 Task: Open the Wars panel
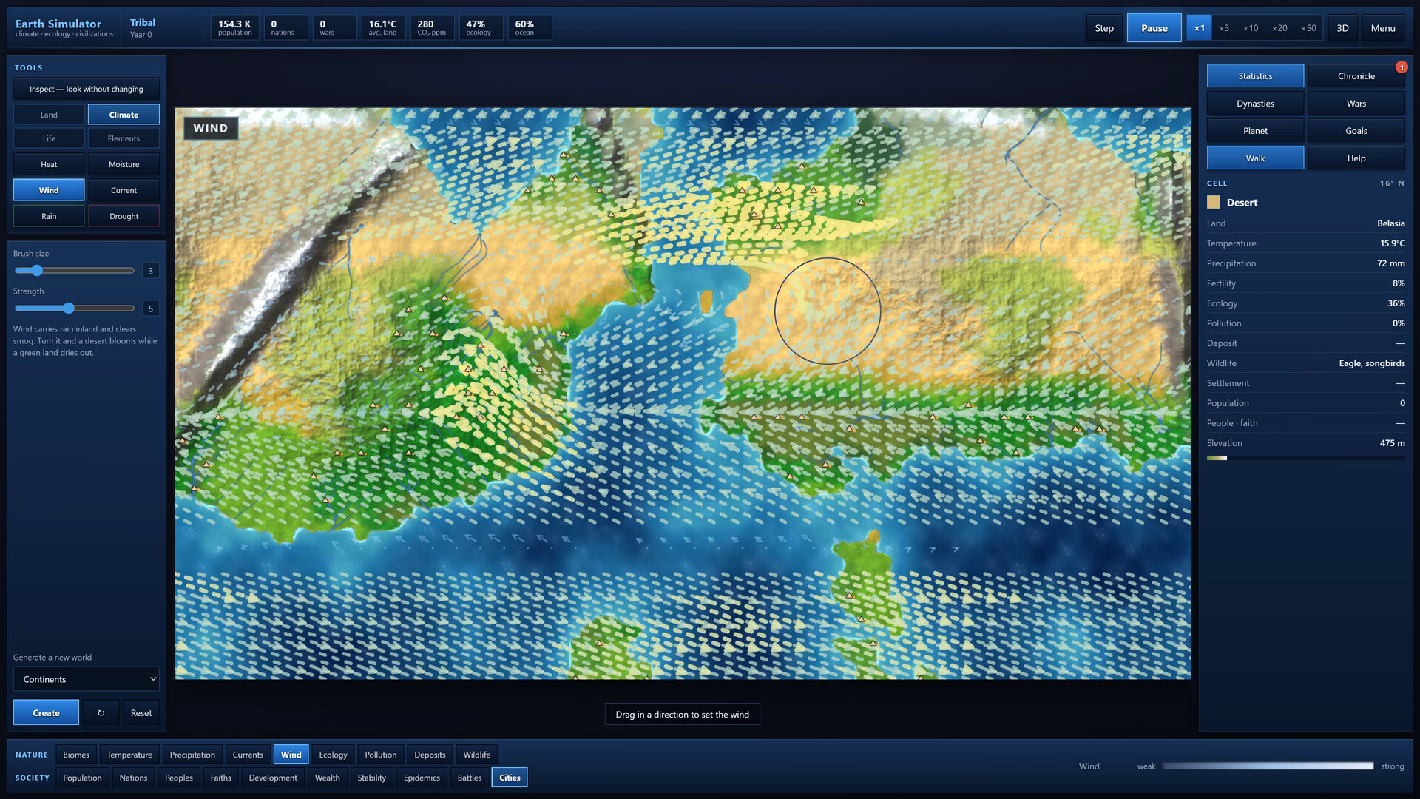(1356, 103)
